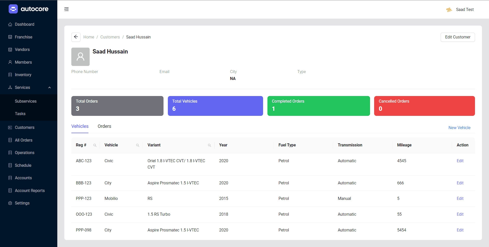This screenshot has height=247, width=489.
Task: Click the Saad Hussain breadcrumb text
Action: coord(138,37)
